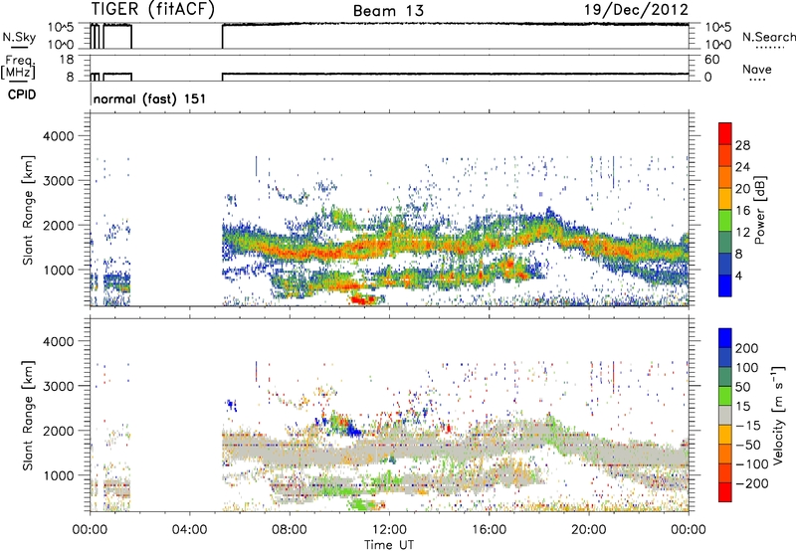The image size is (796, 551).
Task: Click the Power [dB] colorbar label
Action: pyautogui.click(x=759, y=210)
